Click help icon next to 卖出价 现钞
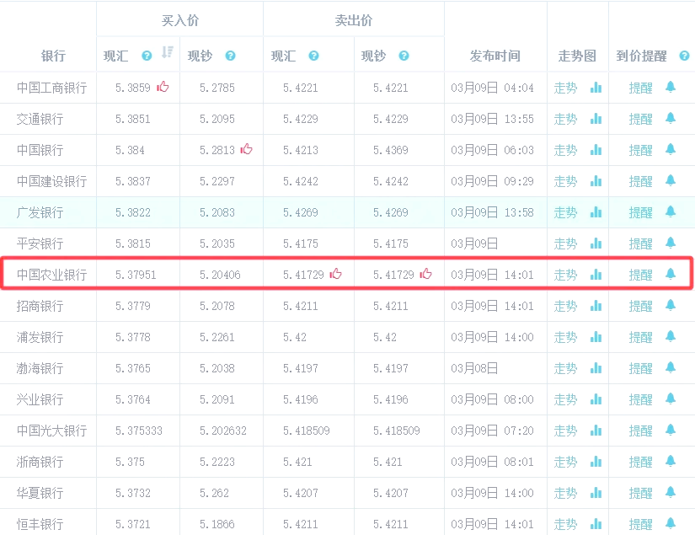Screen dimensions: 695x535 click(404, 56)
